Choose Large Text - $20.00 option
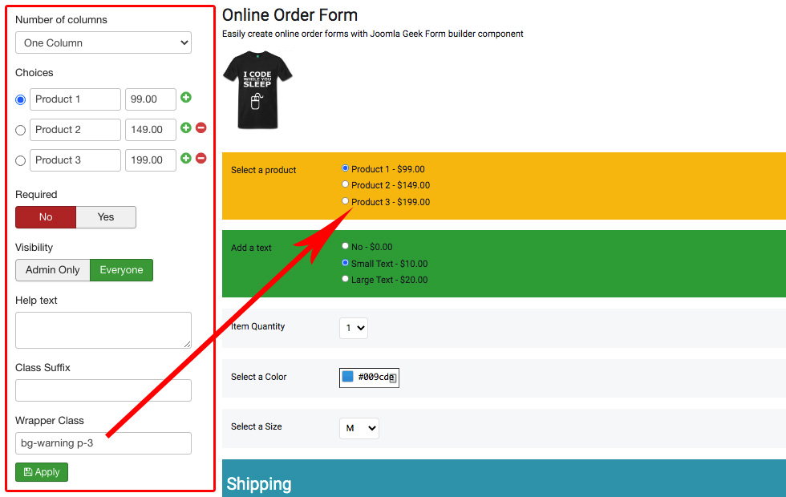This screenshot has width=786, height=497. (345, 279)
